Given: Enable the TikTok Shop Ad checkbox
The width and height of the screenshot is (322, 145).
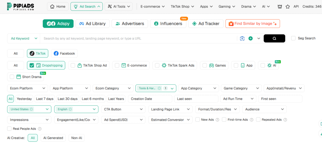Looking at the screenshot, I should (73, 65).
